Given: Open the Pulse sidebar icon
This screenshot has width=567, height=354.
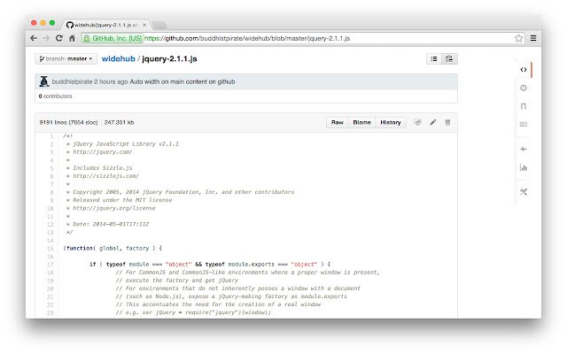Looking at the screenshot, I should pyautogui.click(x=524, y=149).
